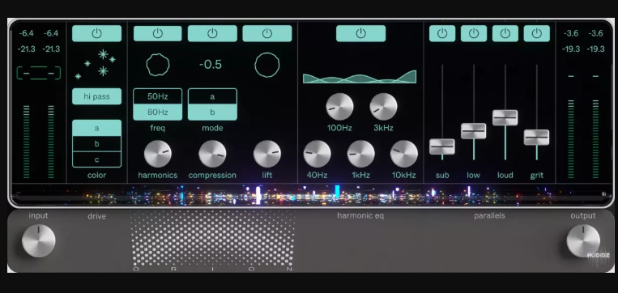618x293 pixels.
Task: Click the 3kHz EQ knob
Action: click(x=383, y=107)
